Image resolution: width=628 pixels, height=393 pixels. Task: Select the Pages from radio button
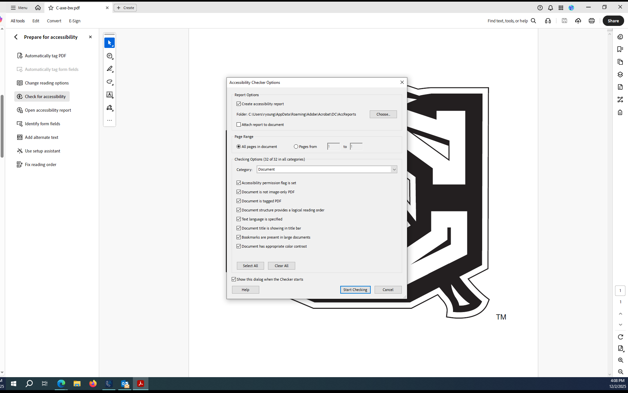pyautogui.click(x=296, y=146)
